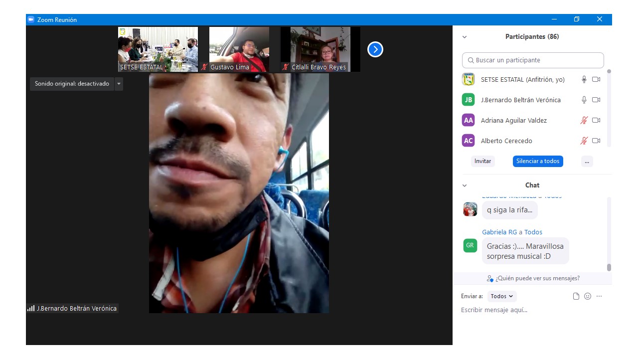Image resolution: width=638 pixels, height=359 pixels.
Task: Click message 'q siga la rifa...'
Action: pos(509,210)
